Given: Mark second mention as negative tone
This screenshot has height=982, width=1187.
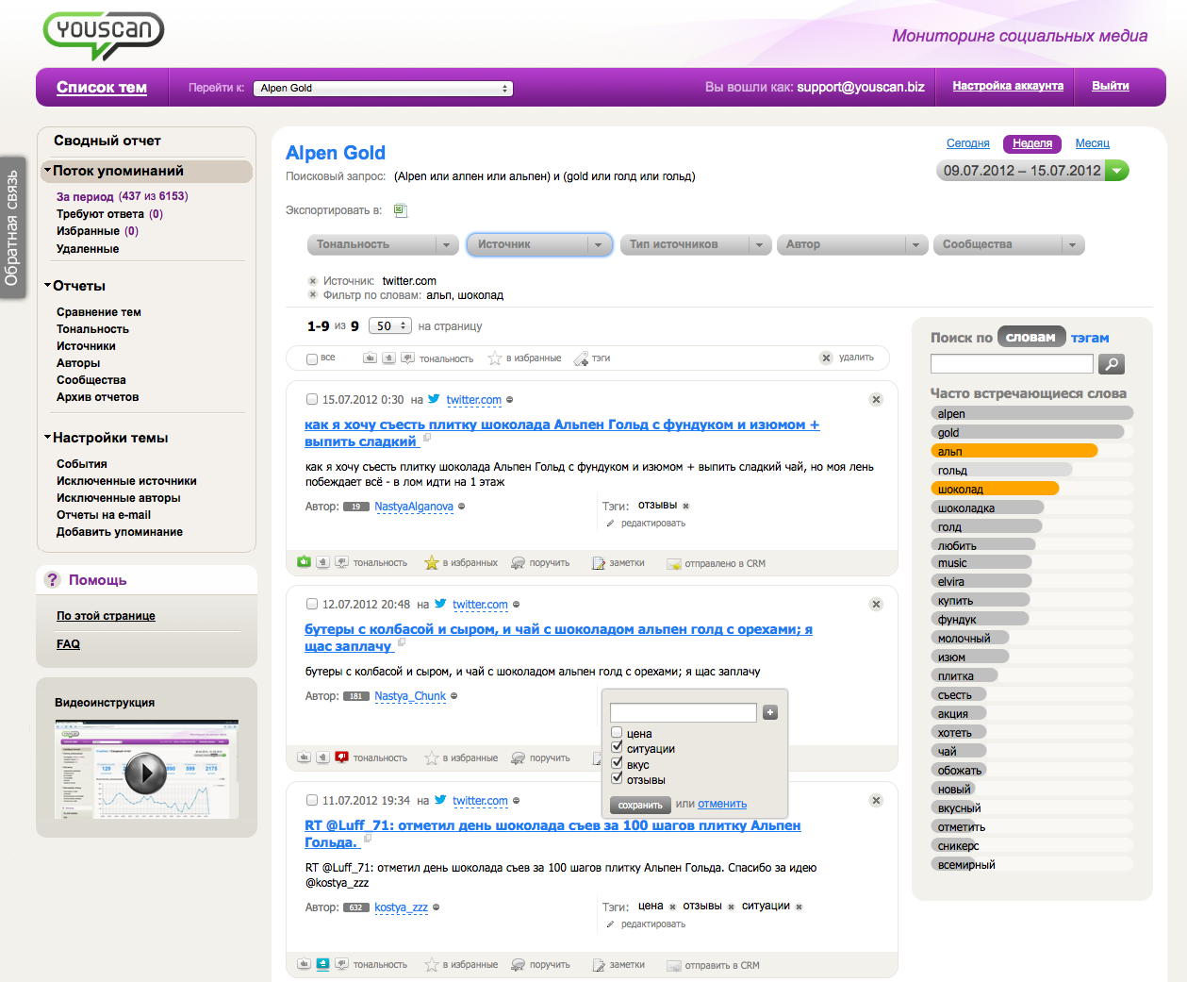Looking at the screenshot, I should [342, 757].
